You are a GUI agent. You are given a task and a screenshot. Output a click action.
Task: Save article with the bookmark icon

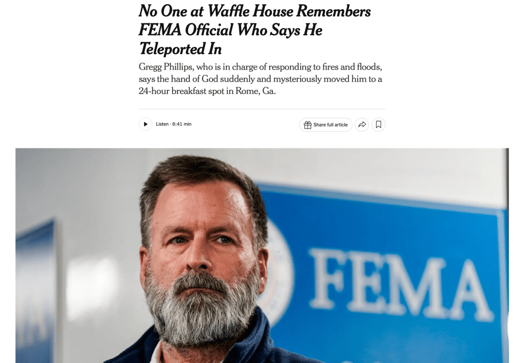(x=379, y=125)
